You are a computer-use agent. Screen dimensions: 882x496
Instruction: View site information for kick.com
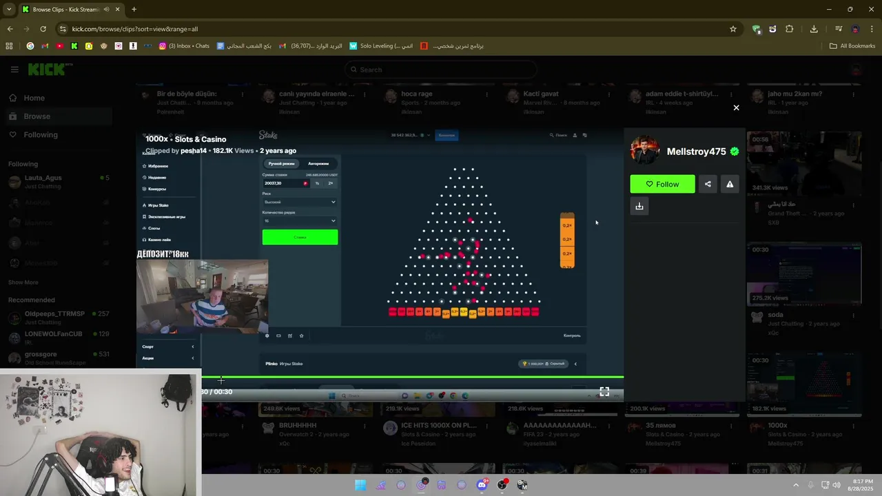pos(63,29)
